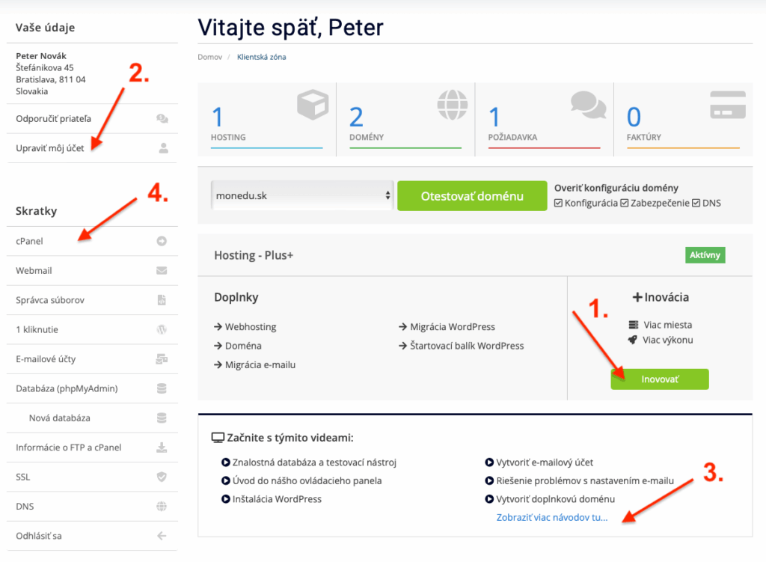
Task: Click the Webmail envelope icon
Action: coord(162,270)
